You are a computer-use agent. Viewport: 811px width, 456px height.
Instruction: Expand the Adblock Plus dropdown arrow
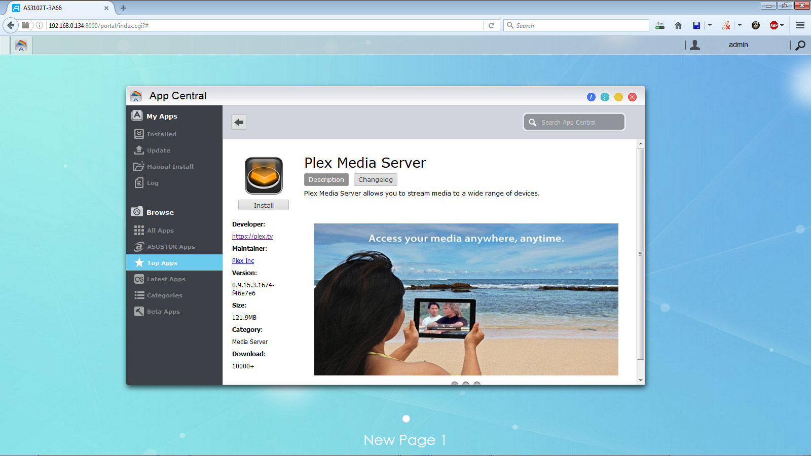coord(782,25)
